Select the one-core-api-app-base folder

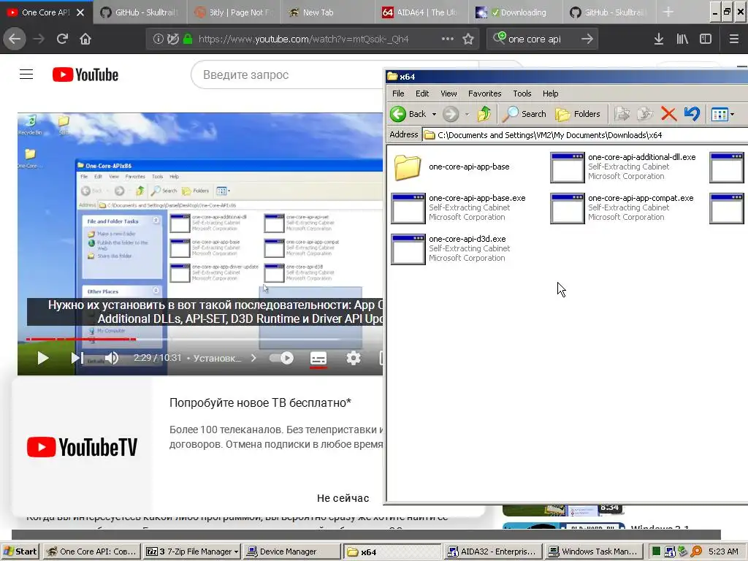(450, 167)
